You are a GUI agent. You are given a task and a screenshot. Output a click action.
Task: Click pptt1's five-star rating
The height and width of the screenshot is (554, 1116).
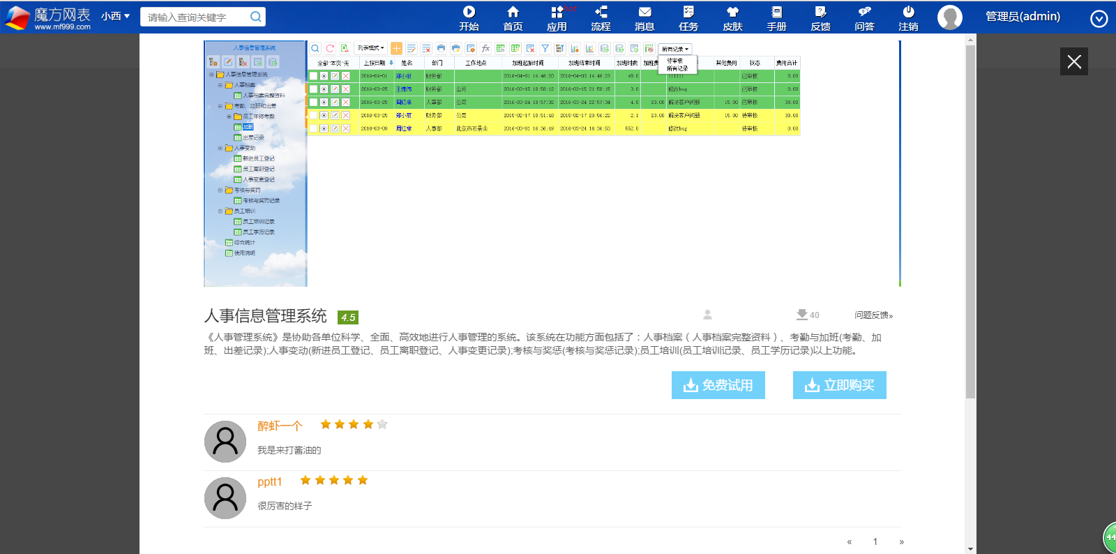(x=334, y=480)
